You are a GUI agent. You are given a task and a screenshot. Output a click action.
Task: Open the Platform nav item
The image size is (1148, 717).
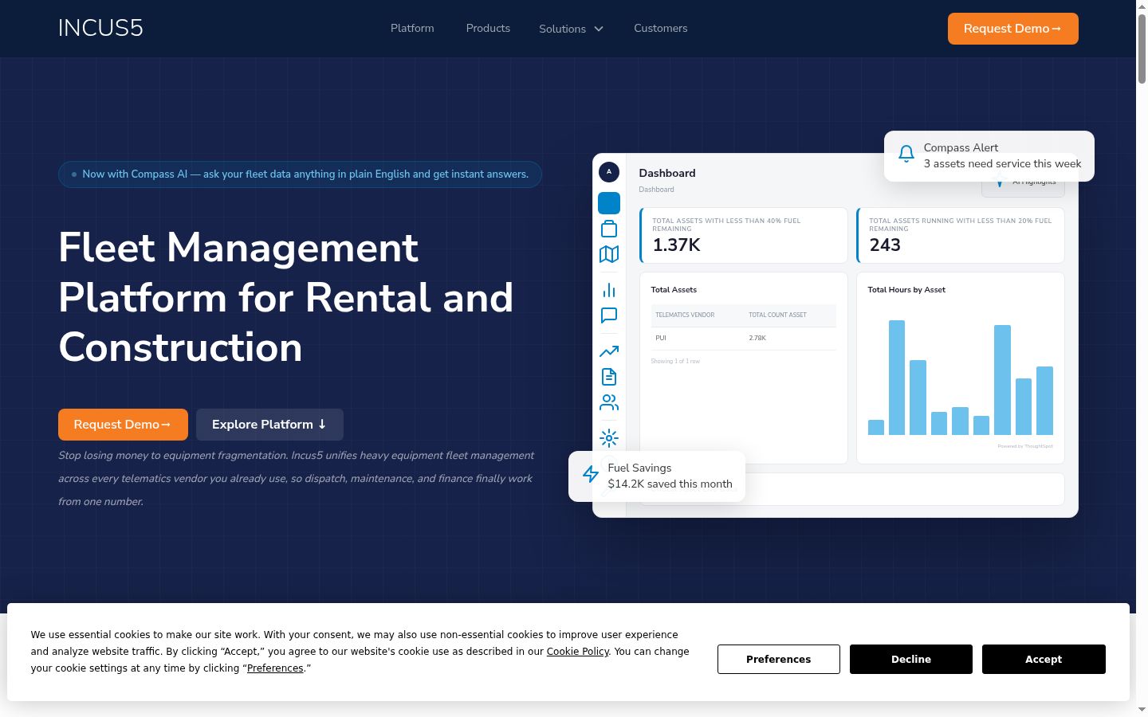tap(412, 28)
